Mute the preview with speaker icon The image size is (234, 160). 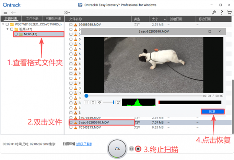tap(99, 102)
